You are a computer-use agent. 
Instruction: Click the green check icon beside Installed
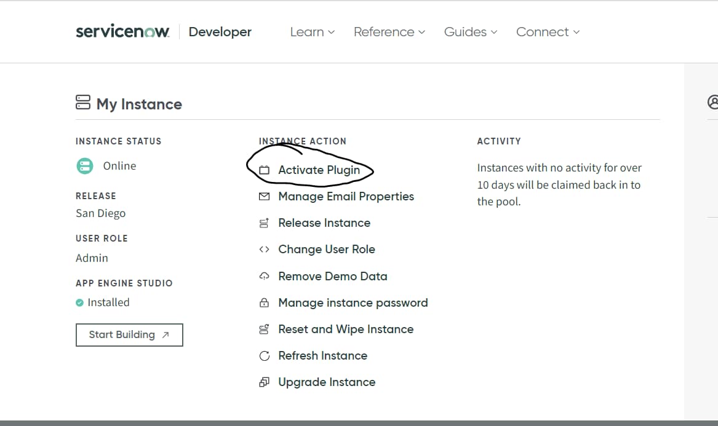pyautogui.click(x=80, y=302)
